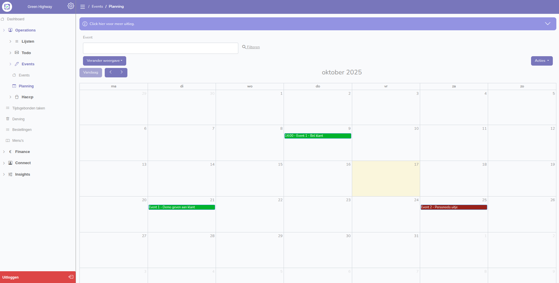Viewport: 559px width, 283px height.
Task: Open the Acties dropdown
Action: click(542, 61)
